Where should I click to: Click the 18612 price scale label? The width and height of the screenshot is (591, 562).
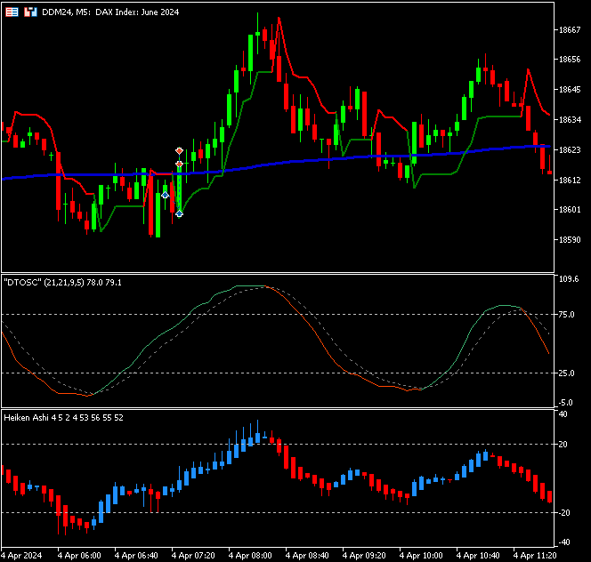[570, 180]
